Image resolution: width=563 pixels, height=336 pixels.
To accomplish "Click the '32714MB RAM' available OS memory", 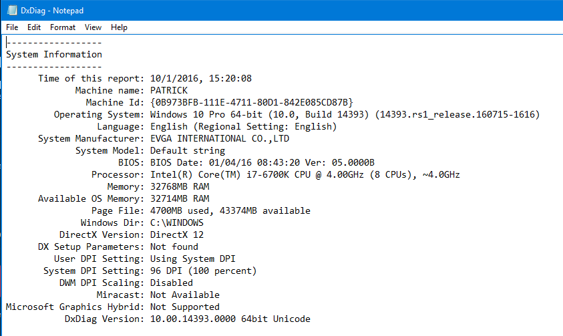I will (x=180, y=199).
